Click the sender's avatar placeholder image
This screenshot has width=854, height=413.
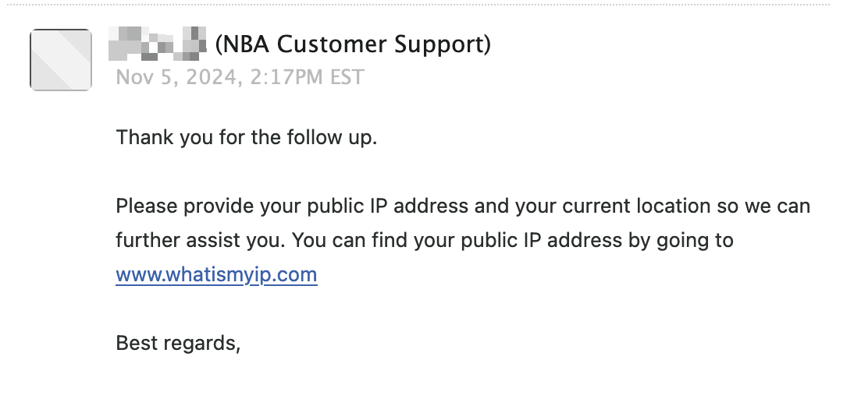tap(60, 59)
